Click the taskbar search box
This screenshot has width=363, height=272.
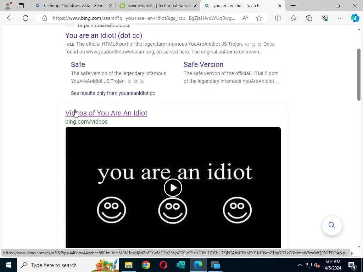click(68, 265)
